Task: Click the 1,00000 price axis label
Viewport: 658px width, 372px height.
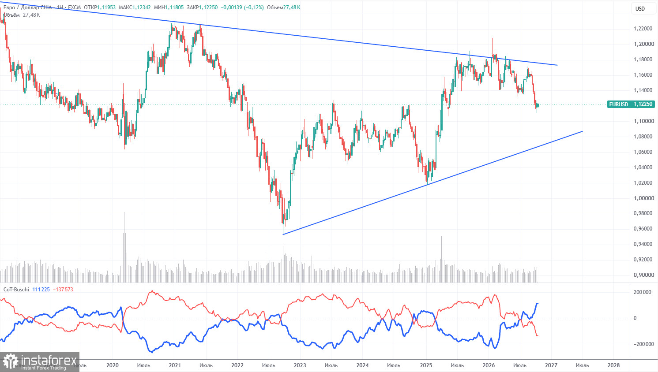Action: pyautogui.click(x=643, y=198)
